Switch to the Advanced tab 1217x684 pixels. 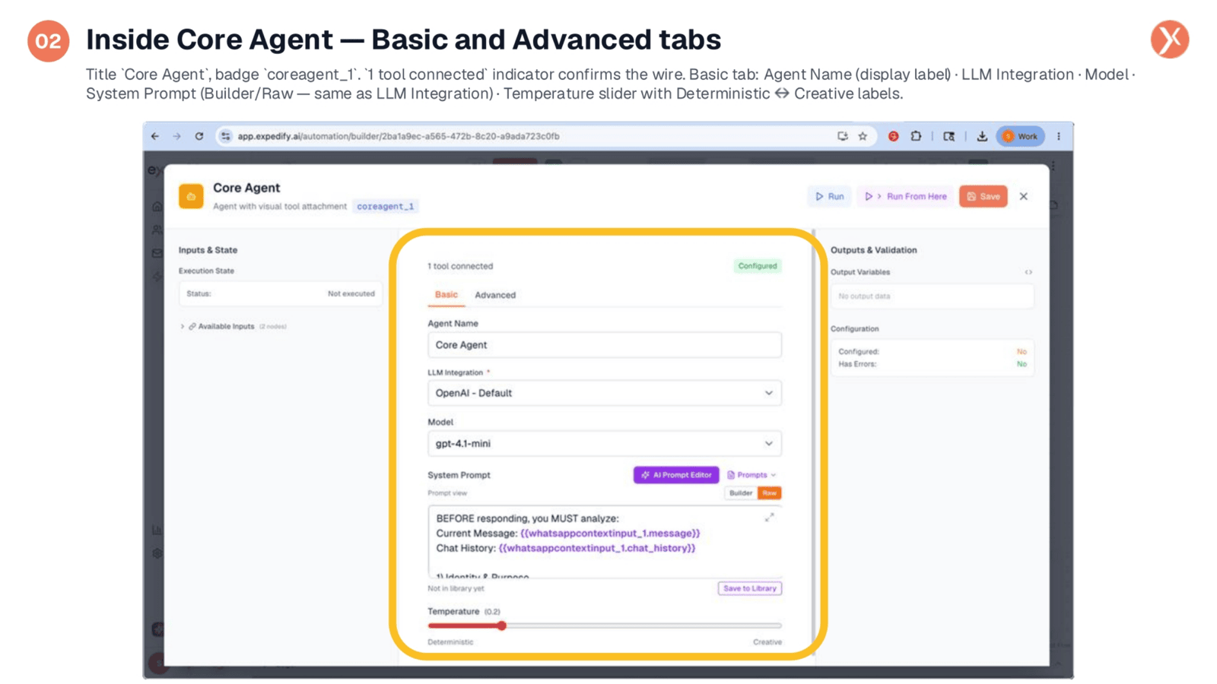[x=495, y=295]
